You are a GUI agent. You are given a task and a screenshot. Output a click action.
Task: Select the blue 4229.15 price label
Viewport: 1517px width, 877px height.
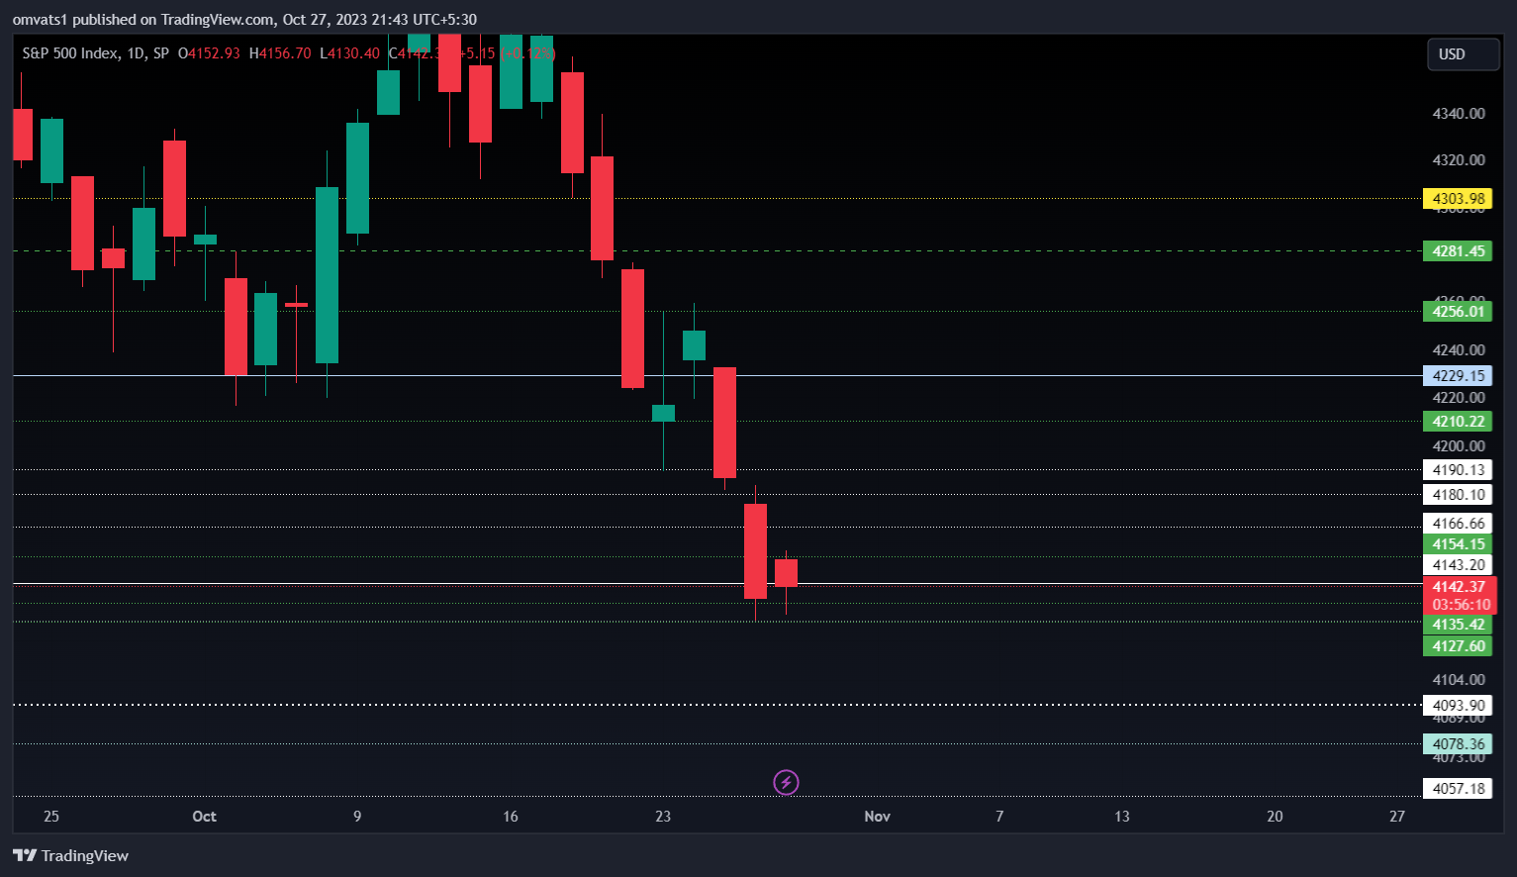click(1457, 376)
